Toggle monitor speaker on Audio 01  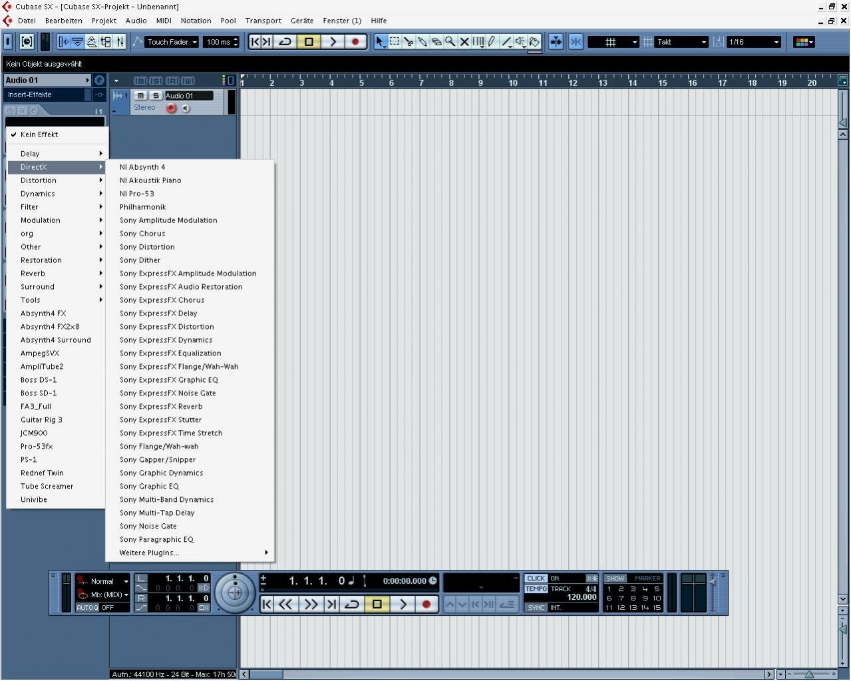coord(186,108)
